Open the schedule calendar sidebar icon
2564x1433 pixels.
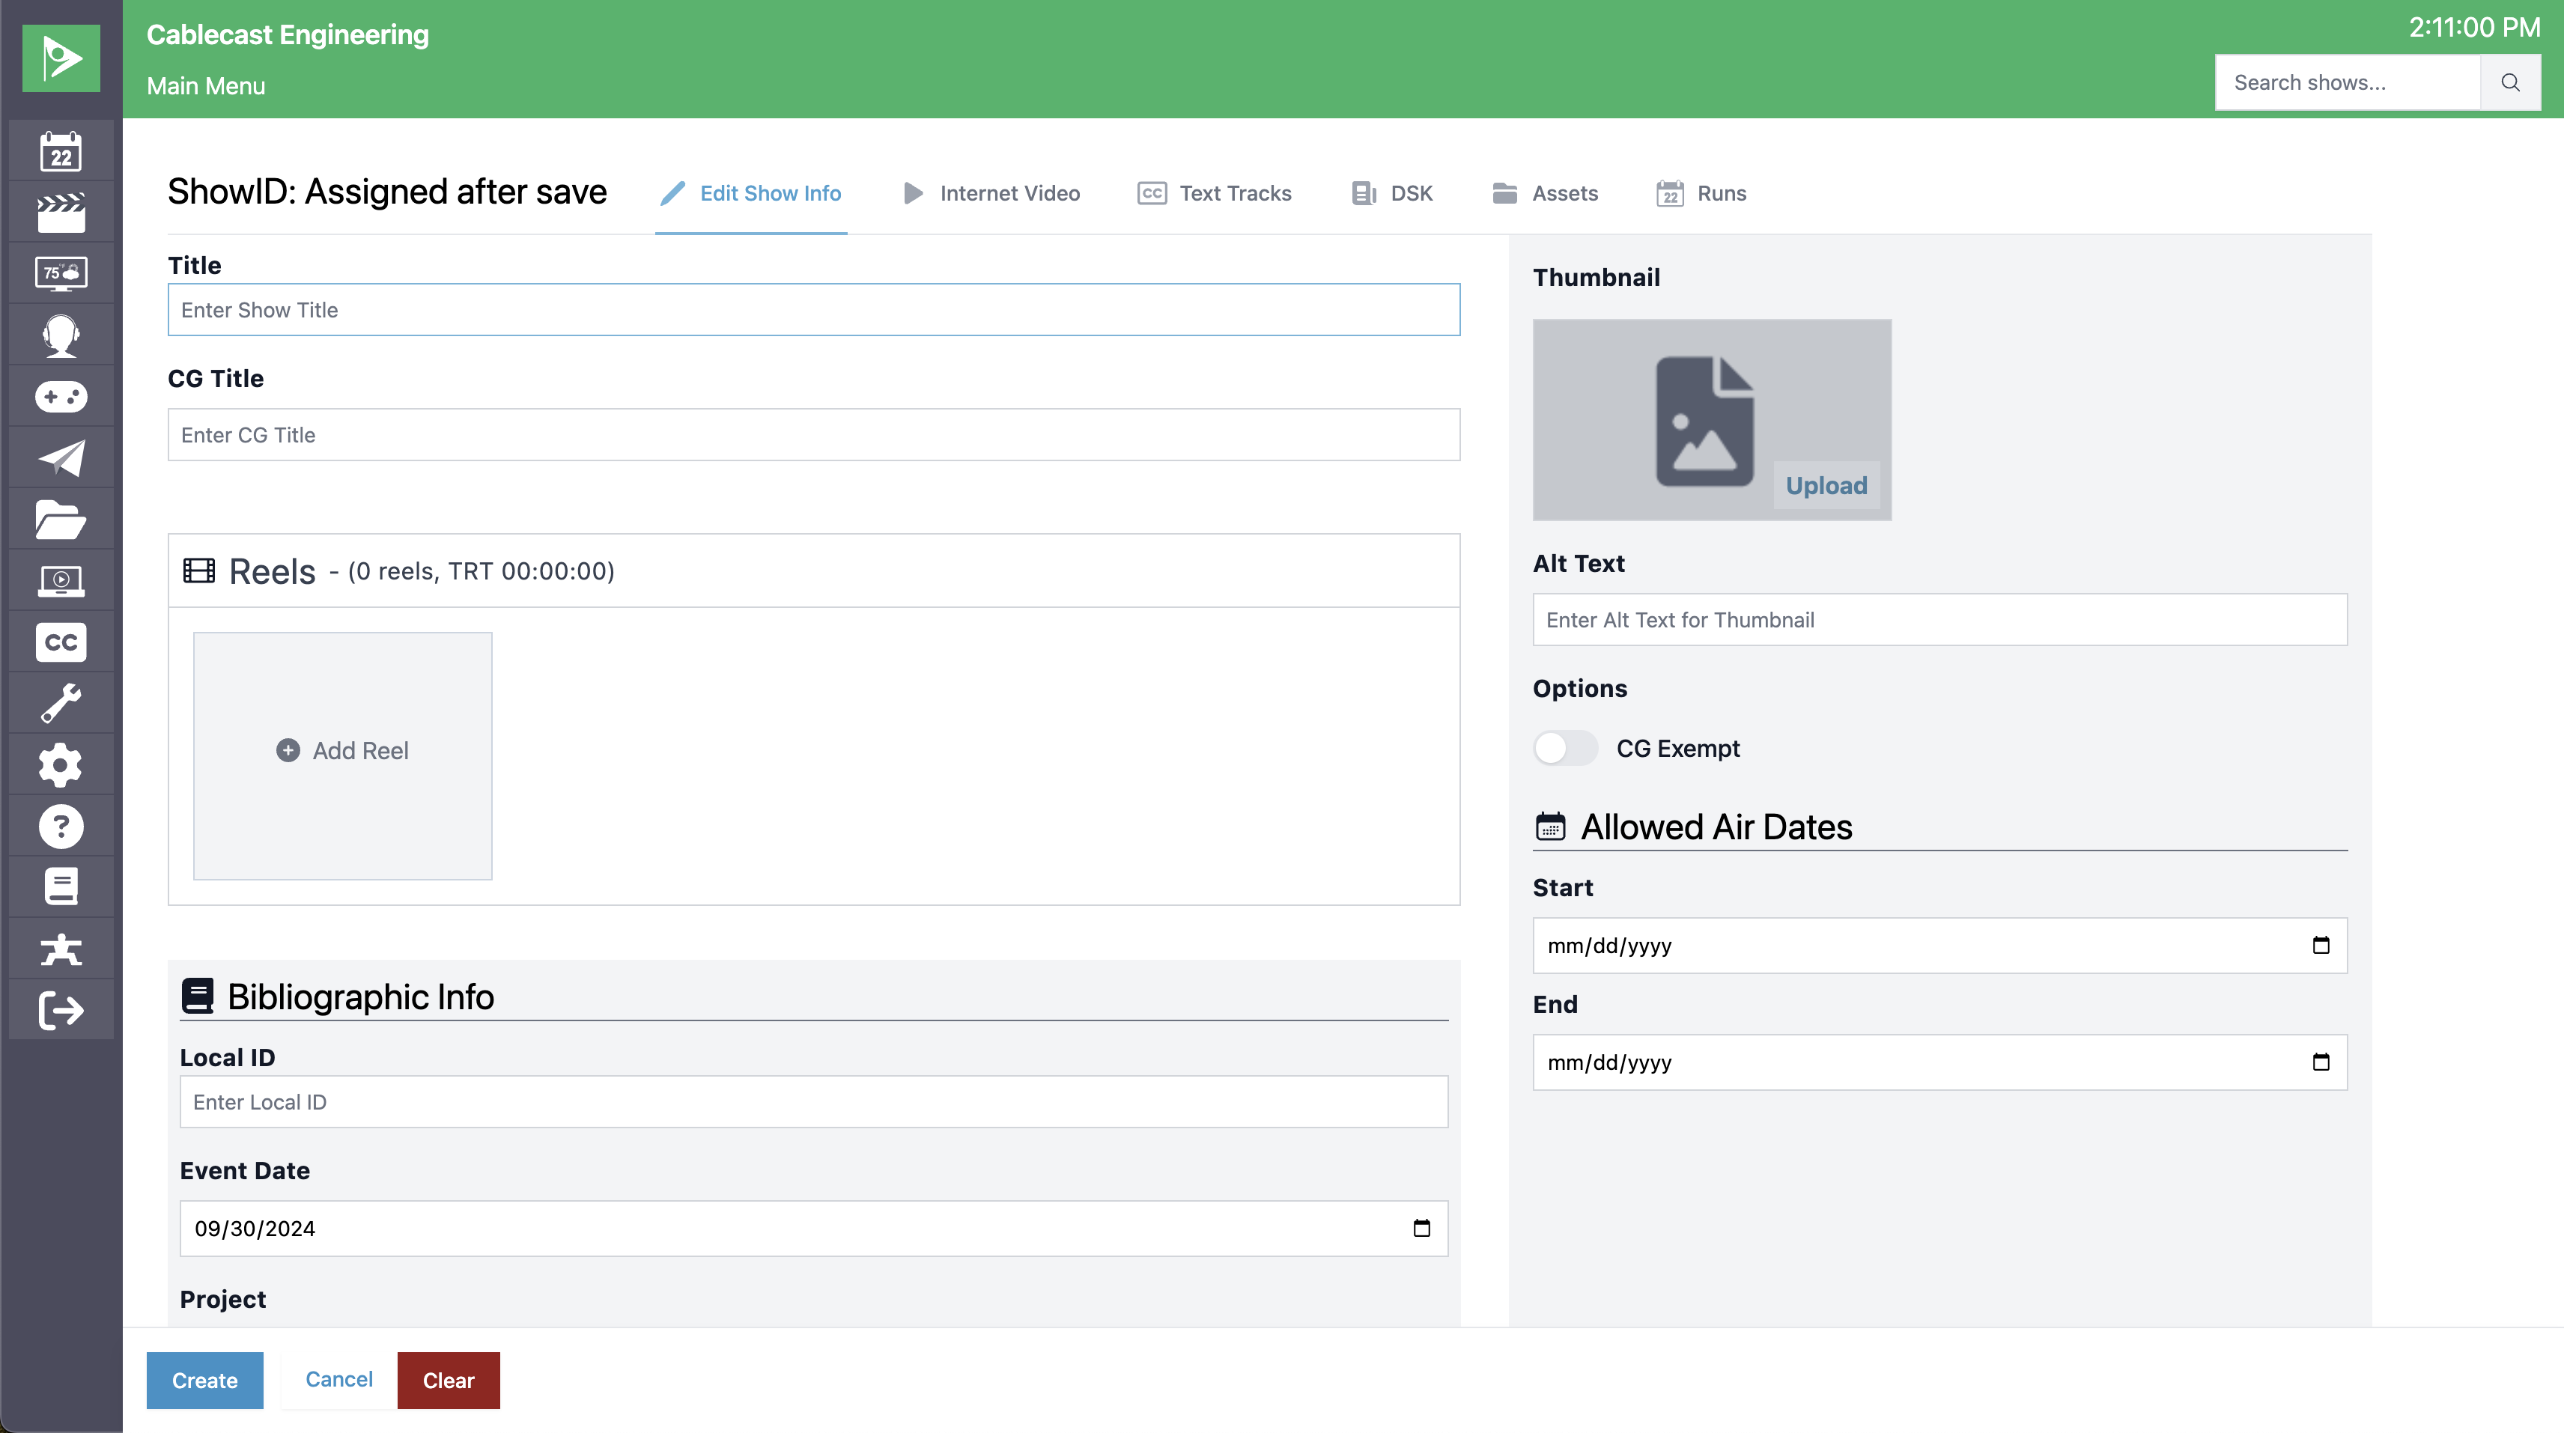(x=61, y=151)
